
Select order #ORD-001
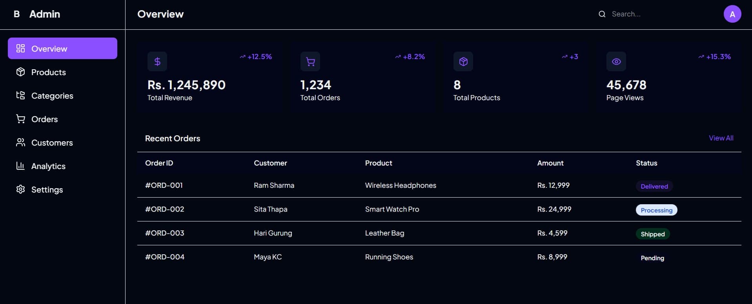tap(164, 185)
